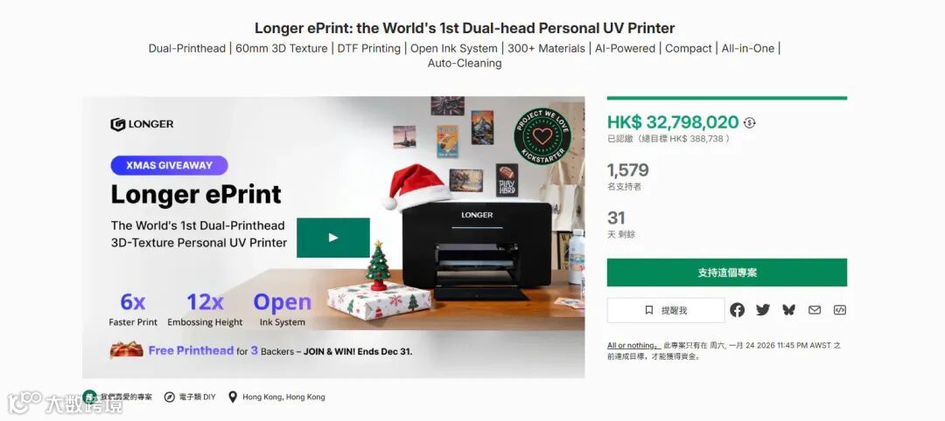Viewport: 945px width, 421px height.
Task: Click the Project We Love Kickstarter badge
Action: click(542, 136)
